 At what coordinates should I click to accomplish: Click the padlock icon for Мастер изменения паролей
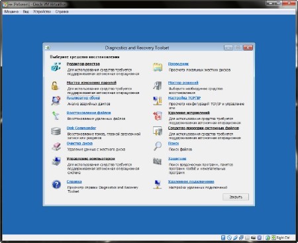point(55,85)
